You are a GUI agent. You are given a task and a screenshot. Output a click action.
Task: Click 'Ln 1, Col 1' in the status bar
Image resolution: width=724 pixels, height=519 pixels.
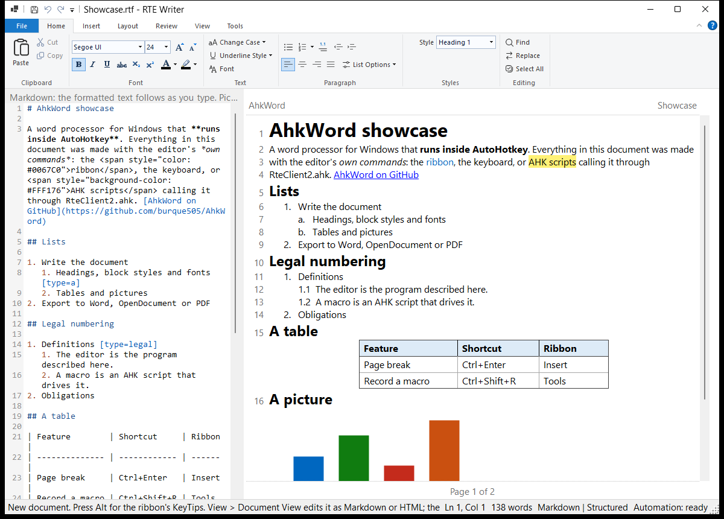(x=465, y=508)
